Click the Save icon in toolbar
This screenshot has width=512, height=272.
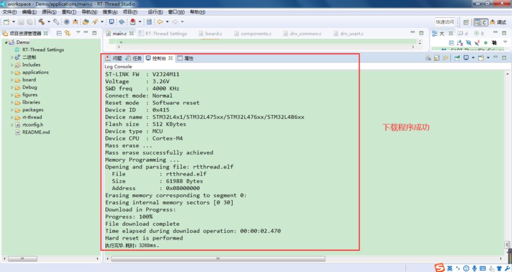(x=21, y=22)
